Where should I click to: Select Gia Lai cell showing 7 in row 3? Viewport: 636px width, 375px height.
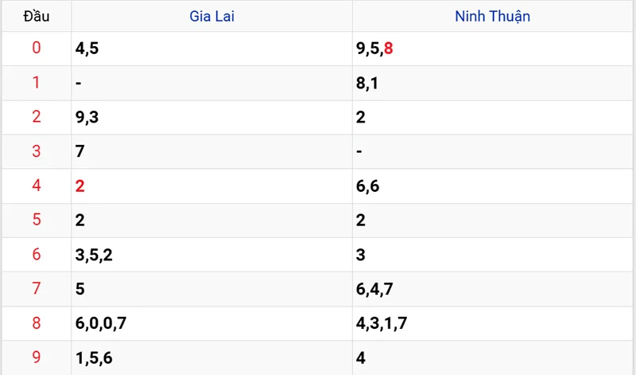[x=79, y=151]
